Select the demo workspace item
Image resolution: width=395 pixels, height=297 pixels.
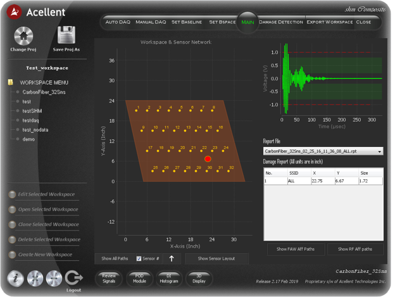click(28, 139)
